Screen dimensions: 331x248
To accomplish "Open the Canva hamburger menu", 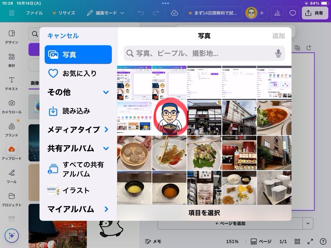I will [x=12, y=13].
